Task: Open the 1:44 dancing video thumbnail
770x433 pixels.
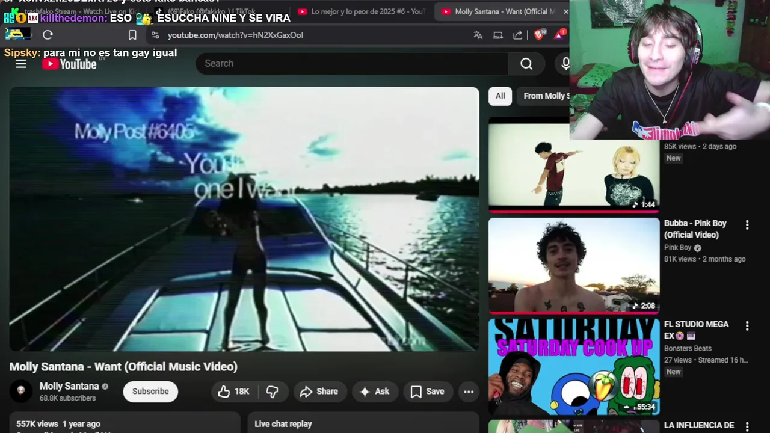Action: coord(574,164)
